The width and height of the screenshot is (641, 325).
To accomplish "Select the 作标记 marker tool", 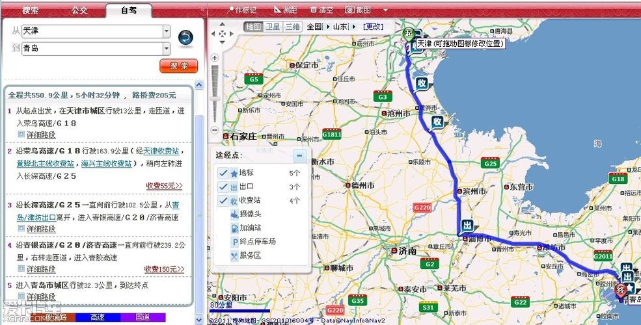I will pos(243,10).
